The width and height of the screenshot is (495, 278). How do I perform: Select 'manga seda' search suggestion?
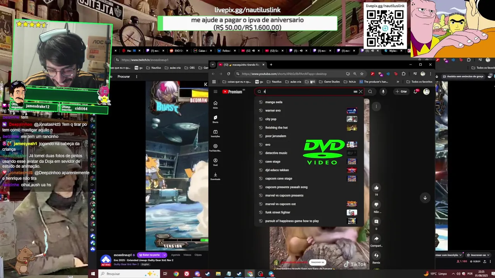click(309, 102)
